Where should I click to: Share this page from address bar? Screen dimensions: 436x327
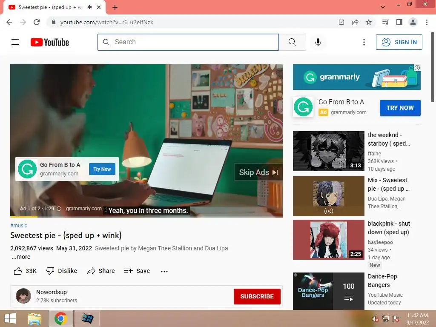pos(355,22)
